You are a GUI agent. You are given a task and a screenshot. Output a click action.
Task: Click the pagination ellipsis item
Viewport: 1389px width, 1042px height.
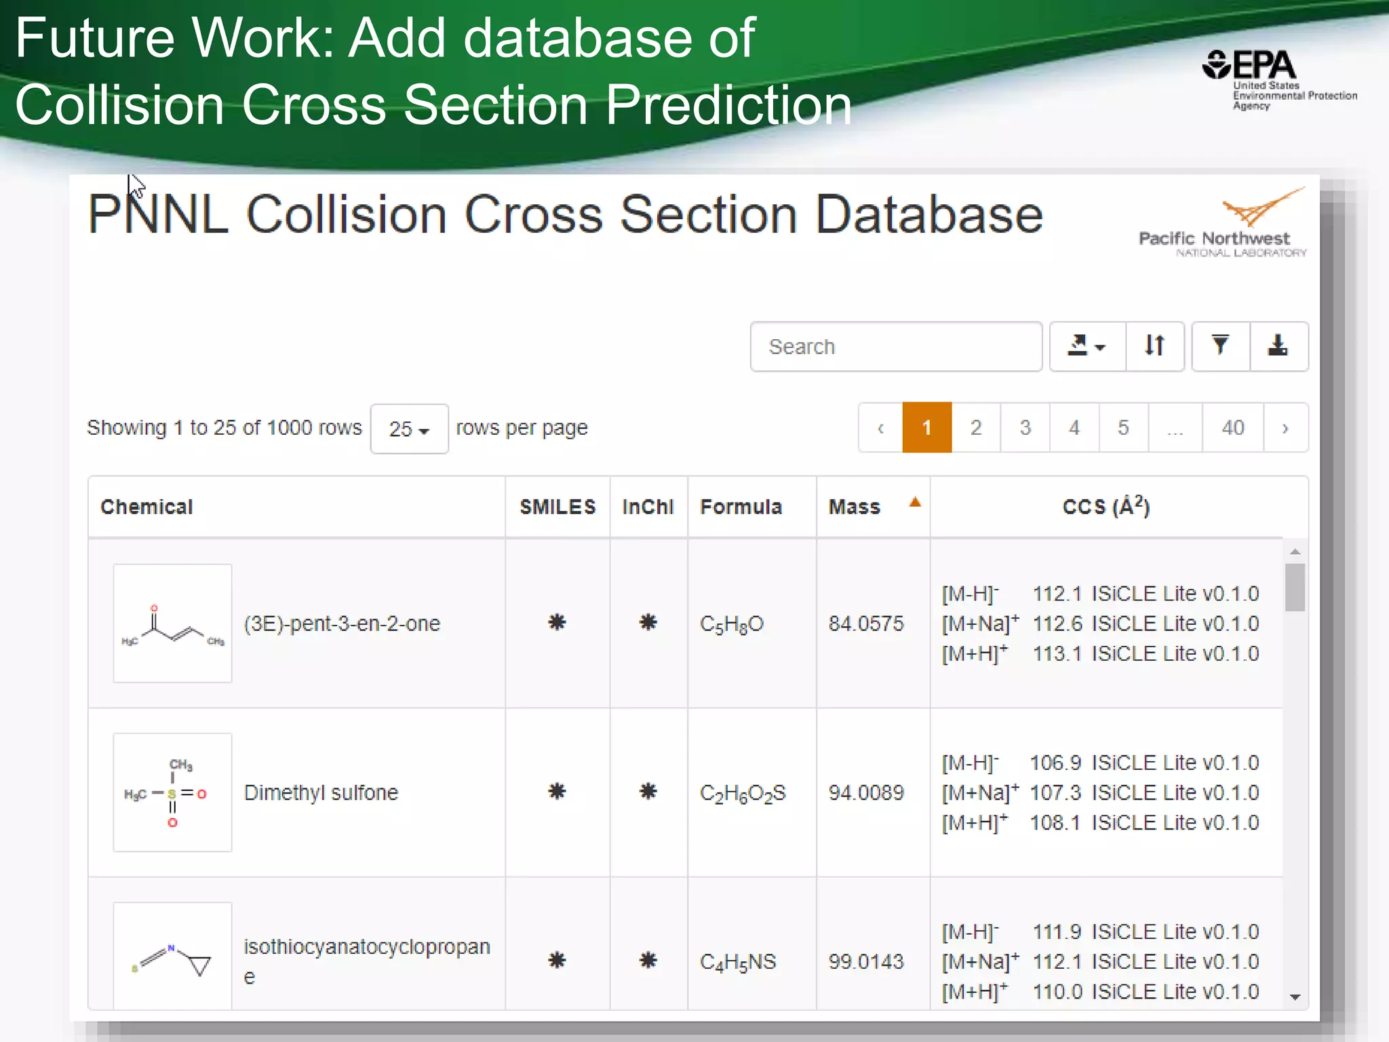click(x=1175, y=427)
